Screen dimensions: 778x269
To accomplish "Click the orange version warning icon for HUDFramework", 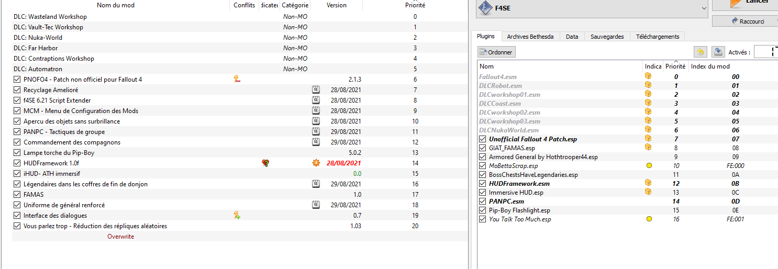I will tap(315, 163).
